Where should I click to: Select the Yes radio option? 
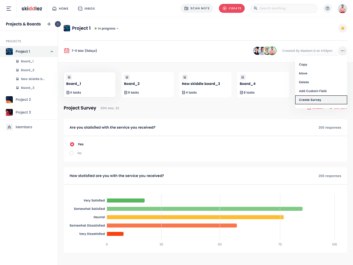click(x=72, y=144)
